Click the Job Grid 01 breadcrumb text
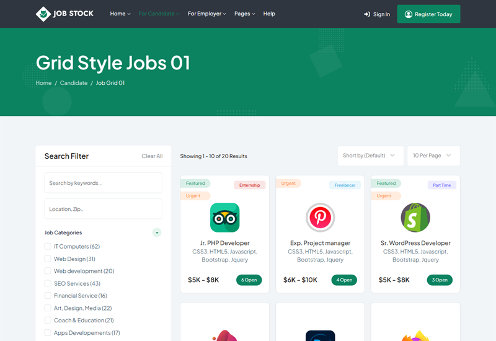Image resolution: width=496 pixels, height=341 pixels. pos(110,83)
